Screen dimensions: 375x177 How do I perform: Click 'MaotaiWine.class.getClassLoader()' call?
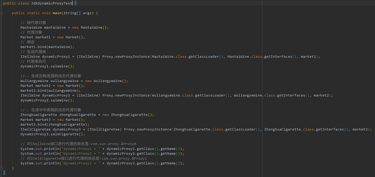pos(188,57)
